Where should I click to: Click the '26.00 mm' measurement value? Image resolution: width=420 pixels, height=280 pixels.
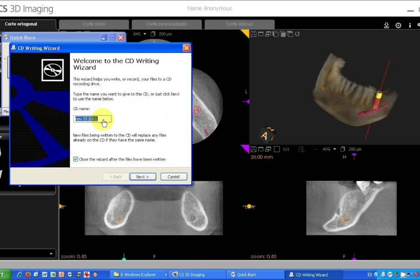click(x=262, y=157)
